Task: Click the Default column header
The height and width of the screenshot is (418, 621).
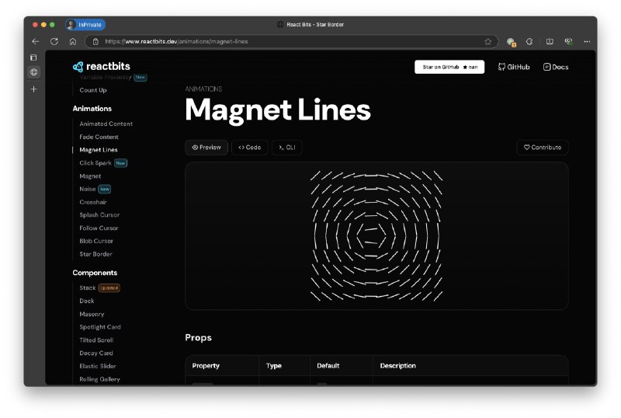Action: pyautogui.click(x=328, y=366)
